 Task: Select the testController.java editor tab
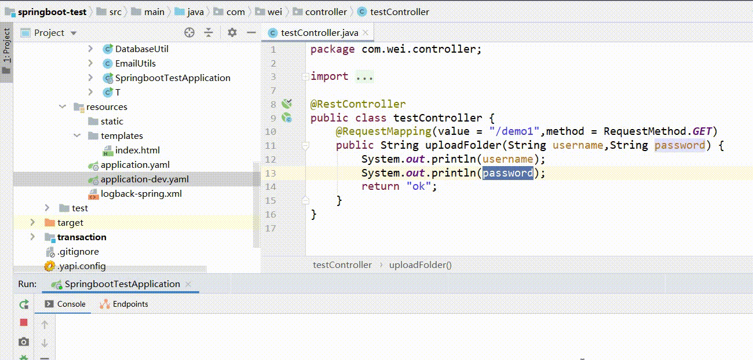pyautogui.click(x=319, y=33)
